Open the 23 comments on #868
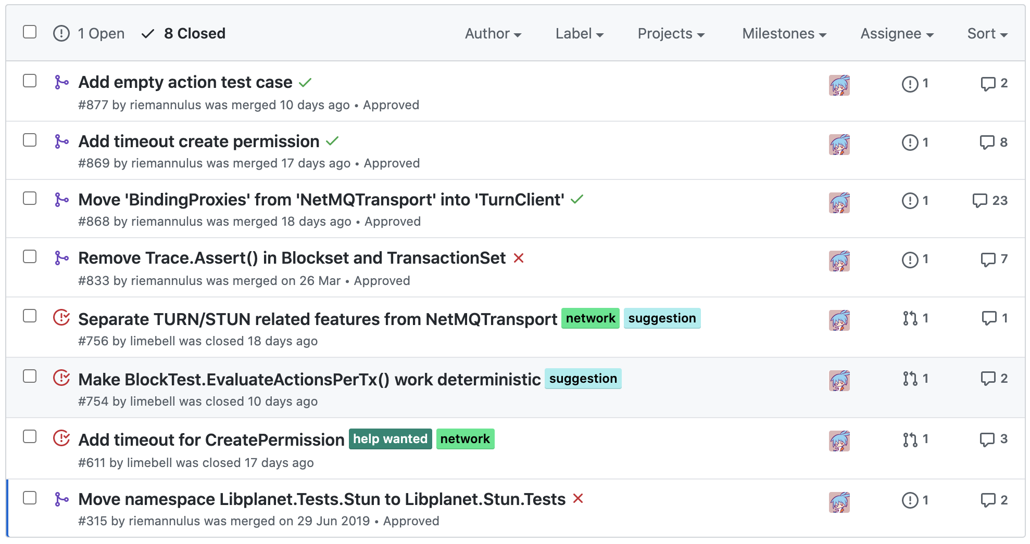The height and width of the screenshot is (544, 1030). point(990,201)
